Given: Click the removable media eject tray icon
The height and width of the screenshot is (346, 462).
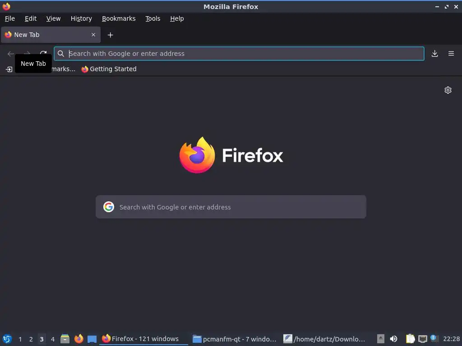Looking at the screenshot, I should (381, 339).
